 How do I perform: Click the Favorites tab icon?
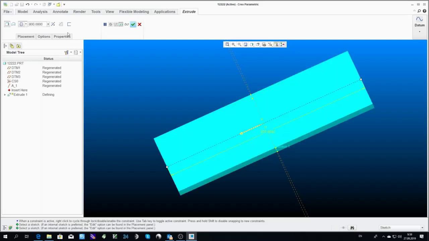18,46
